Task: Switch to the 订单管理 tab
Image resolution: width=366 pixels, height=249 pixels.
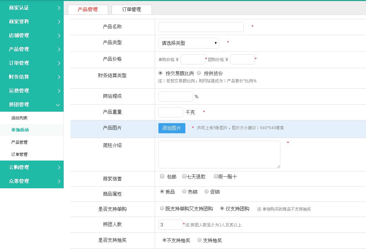Action: [x=131, y=9]
